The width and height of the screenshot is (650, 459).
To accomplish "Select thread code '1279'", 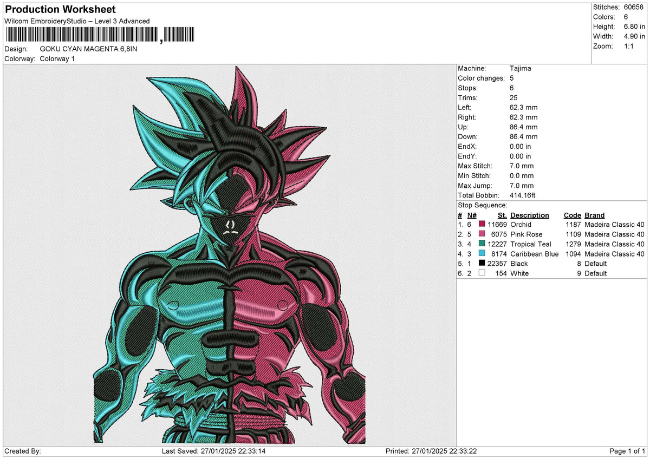I will coord(573,244).
